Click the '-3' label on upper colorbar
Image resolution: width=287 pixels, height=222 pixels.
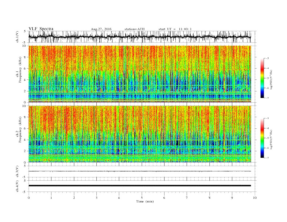click(267, 58)
